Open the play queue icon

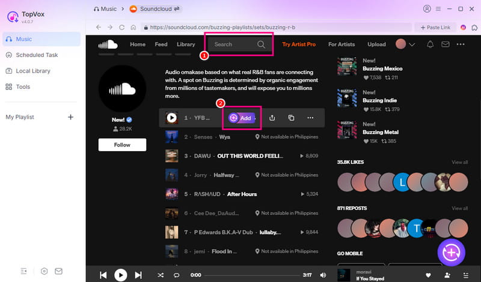[465, 275]
